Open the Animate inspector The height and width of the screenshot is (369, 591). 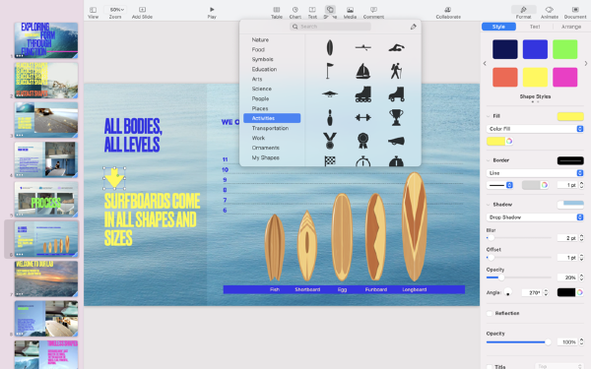550,12
